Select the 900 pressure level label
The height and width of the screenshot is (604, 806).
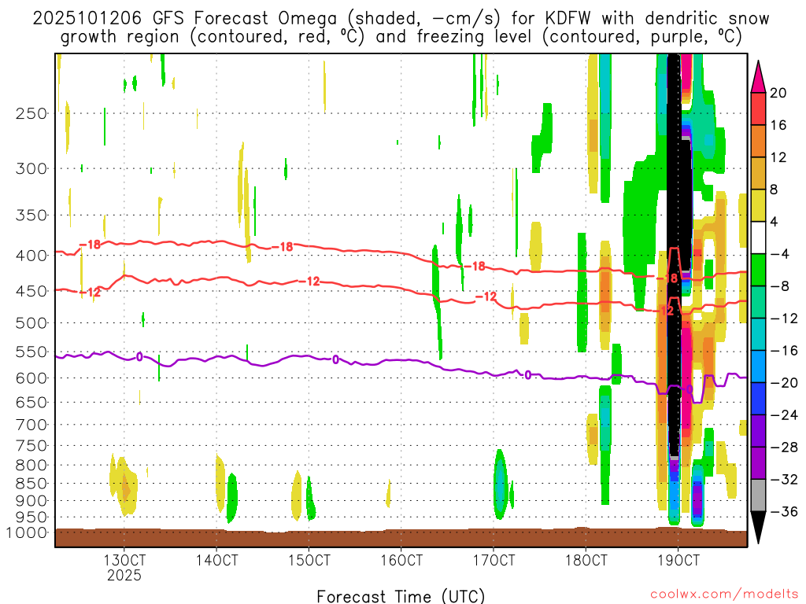tap(31, 500)
